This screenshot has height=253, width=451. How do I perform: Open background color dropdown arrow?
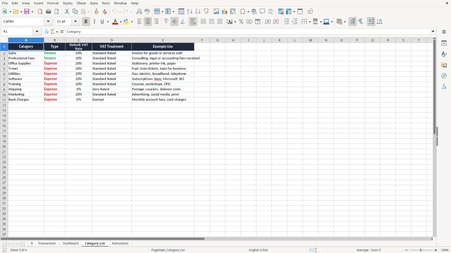(132, 22)
